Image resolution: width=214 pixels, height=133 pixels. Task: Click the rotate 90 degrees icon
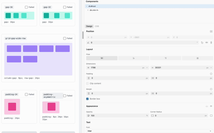coord(202,42)
